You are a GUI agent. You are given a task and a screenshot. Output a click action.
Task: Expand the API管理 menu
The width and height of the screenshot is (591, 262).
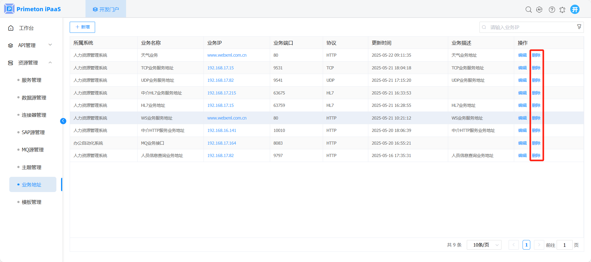click(x=30, y=45)
